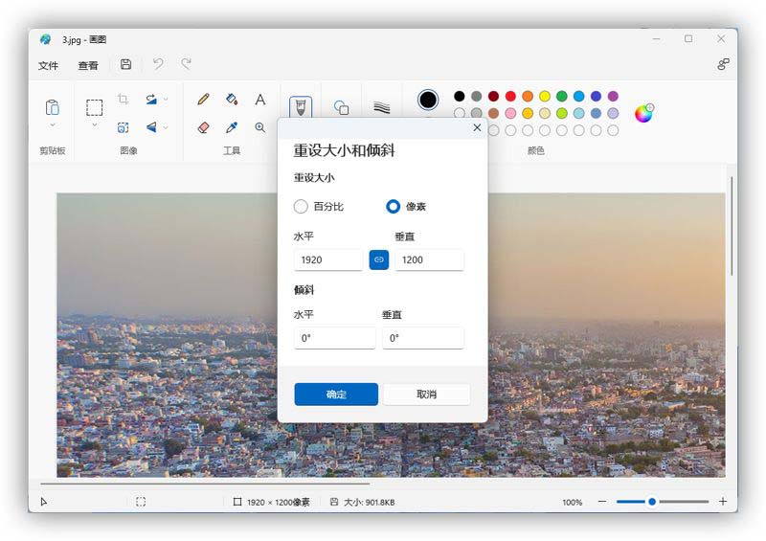766x541 pixels.
Task: Pick the red color swatch
Action: [x=510, y=97]
